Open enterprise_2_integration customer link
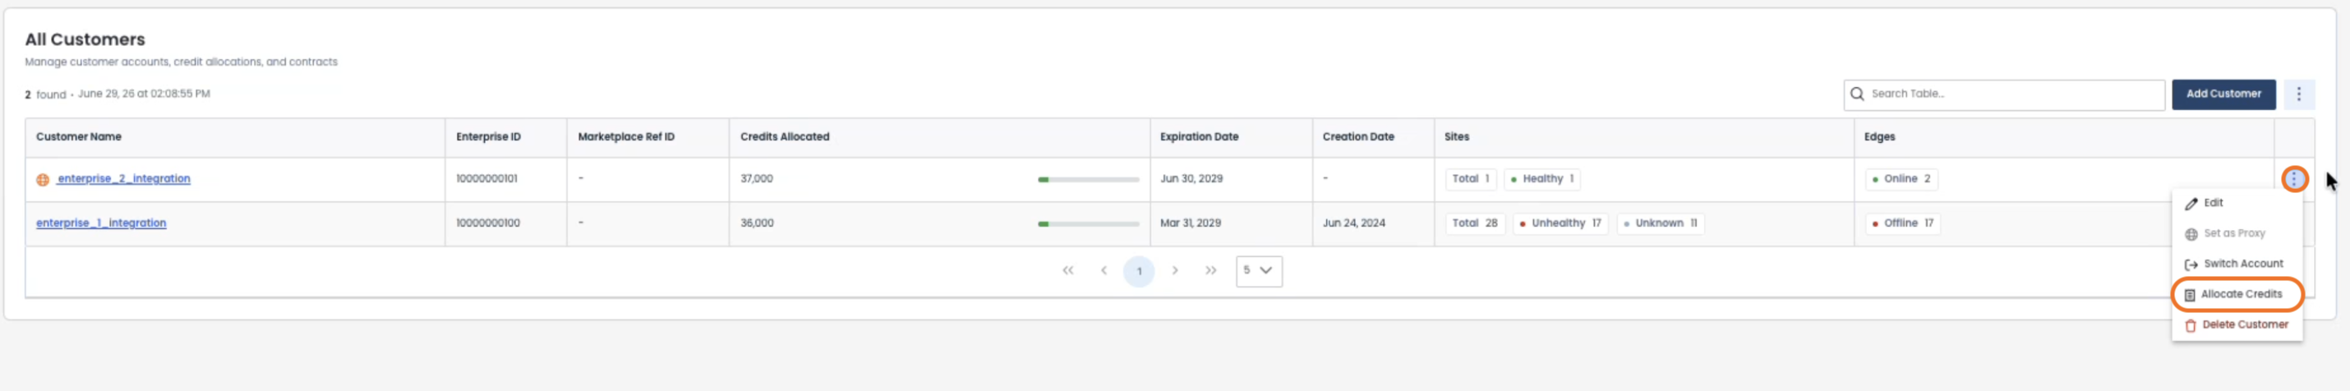Image resolution: width=2350 pixels, height=391 pixels. coord(124,178)
